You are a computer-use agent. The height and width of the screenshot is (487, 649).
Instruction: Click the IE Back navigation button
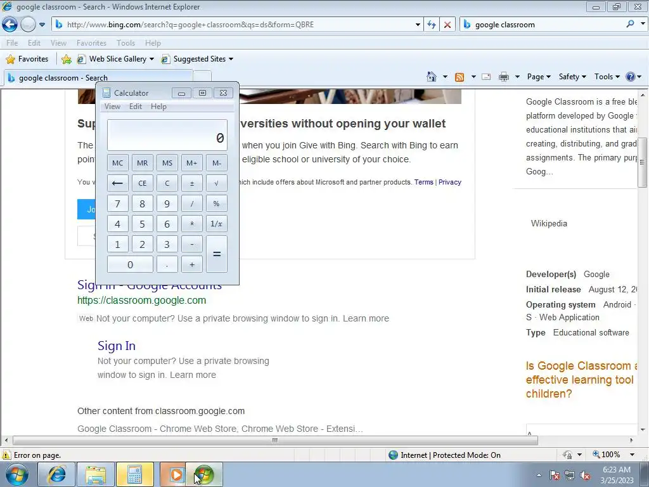tap(10, 25)
